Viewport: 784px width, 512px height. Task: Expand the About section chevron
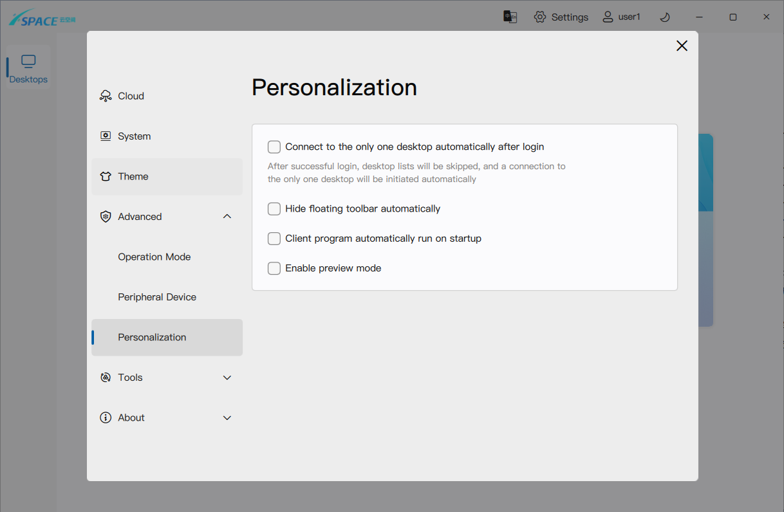pyautogui.click(x=227, y=417)
